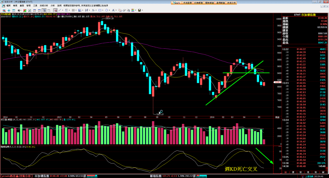329x178 pixels.
Task: Click the antenna connection status icon
Action: coord(303,176)
